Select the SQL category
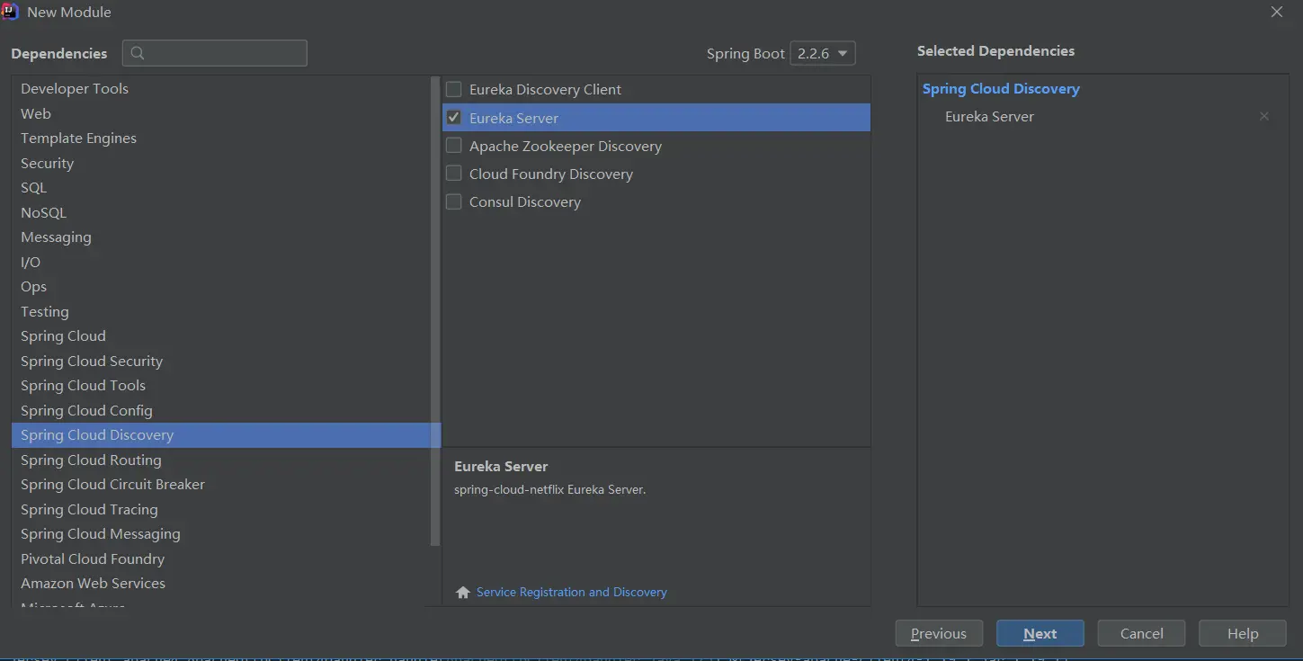 pyautogui.click(x=222, y=187)
